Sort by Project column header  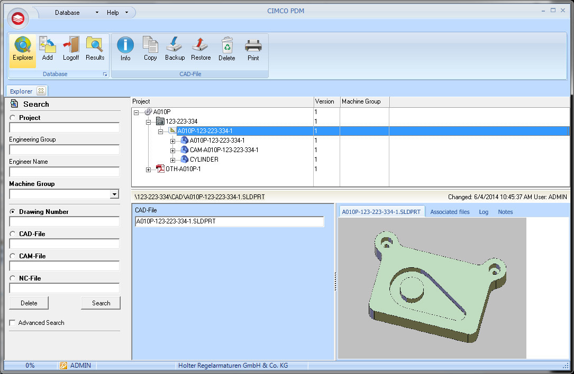[x=222, y=101]
